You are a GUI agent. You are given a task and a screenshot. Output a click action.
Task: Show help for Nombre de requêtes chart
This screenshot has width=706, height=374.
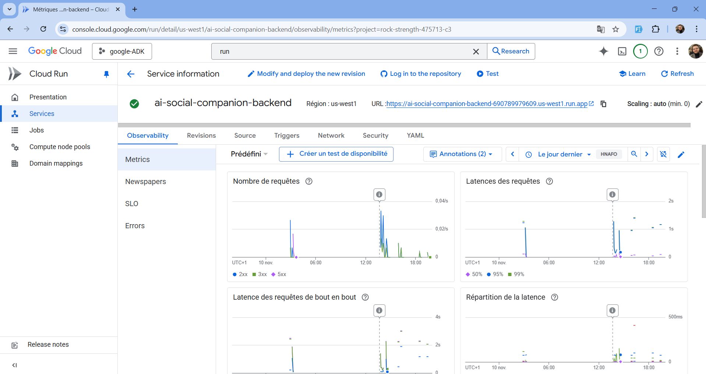309,181
